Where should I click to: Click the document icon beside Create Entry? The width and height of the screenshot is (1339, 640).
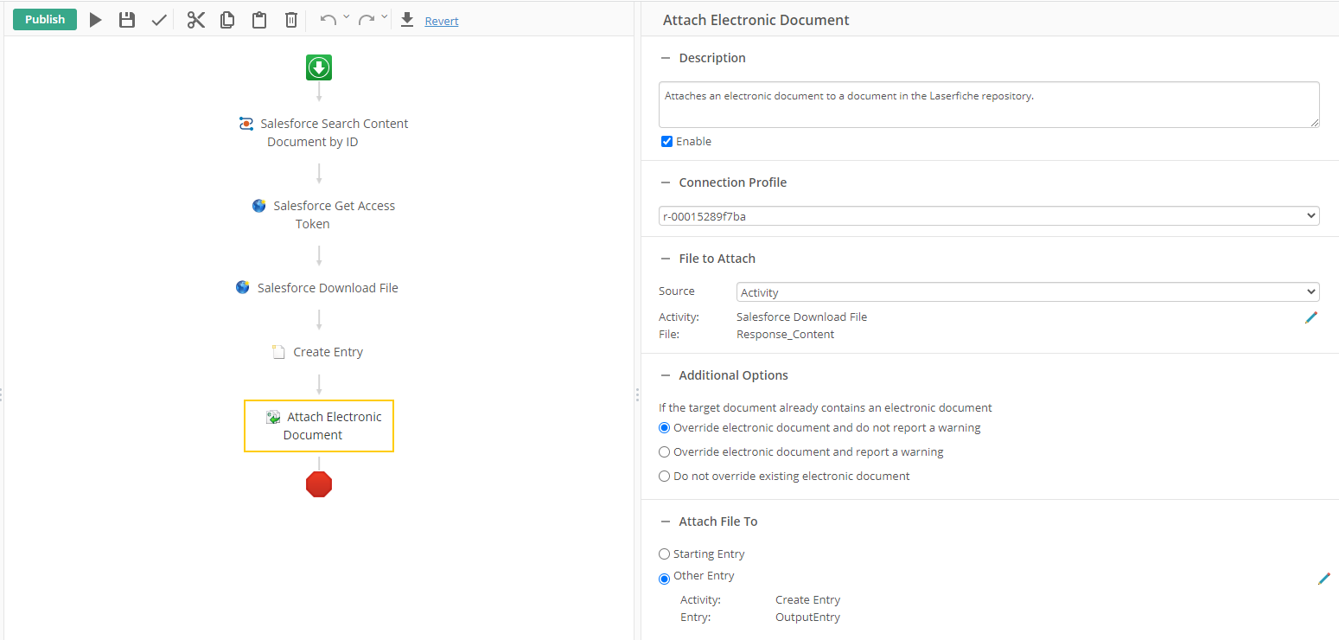tap(278, 352)
